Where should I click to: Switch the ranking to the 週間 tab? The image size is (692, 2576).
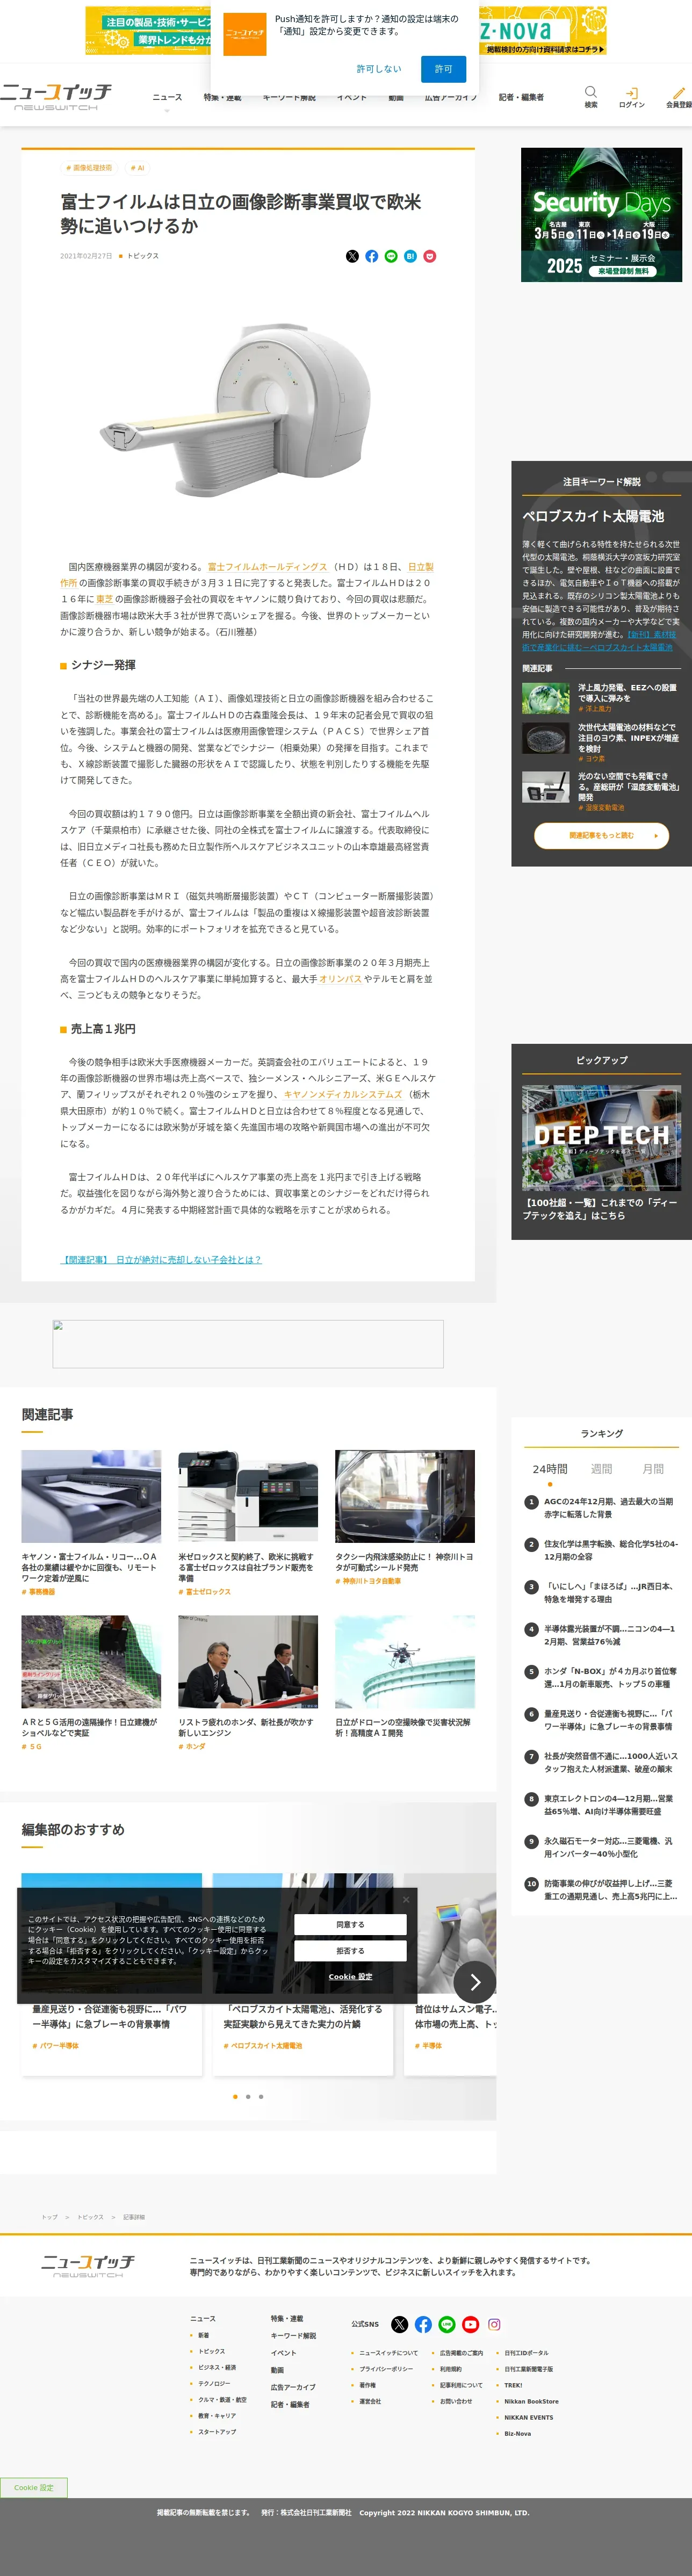(601, 1468)
